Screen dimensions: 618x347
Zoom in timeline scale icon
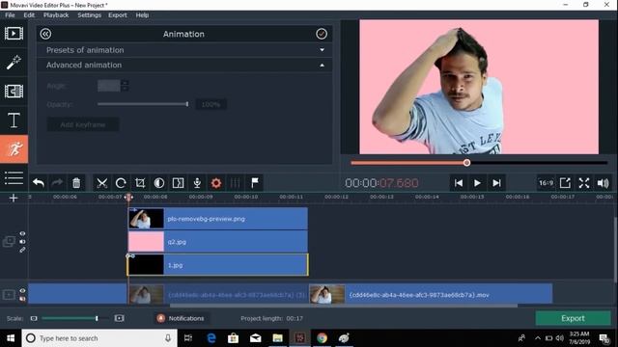click(x=119, y=318)
